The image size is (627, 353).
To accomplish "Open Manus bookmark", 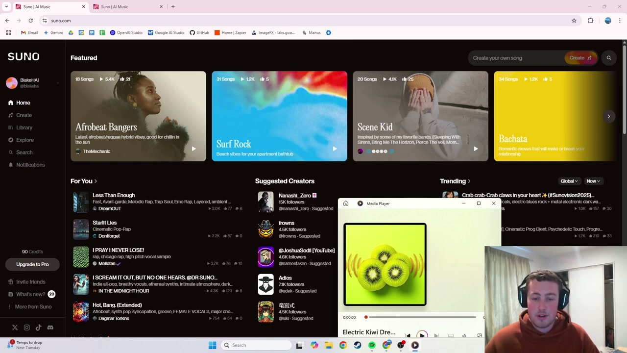I will tap(311, 33).
